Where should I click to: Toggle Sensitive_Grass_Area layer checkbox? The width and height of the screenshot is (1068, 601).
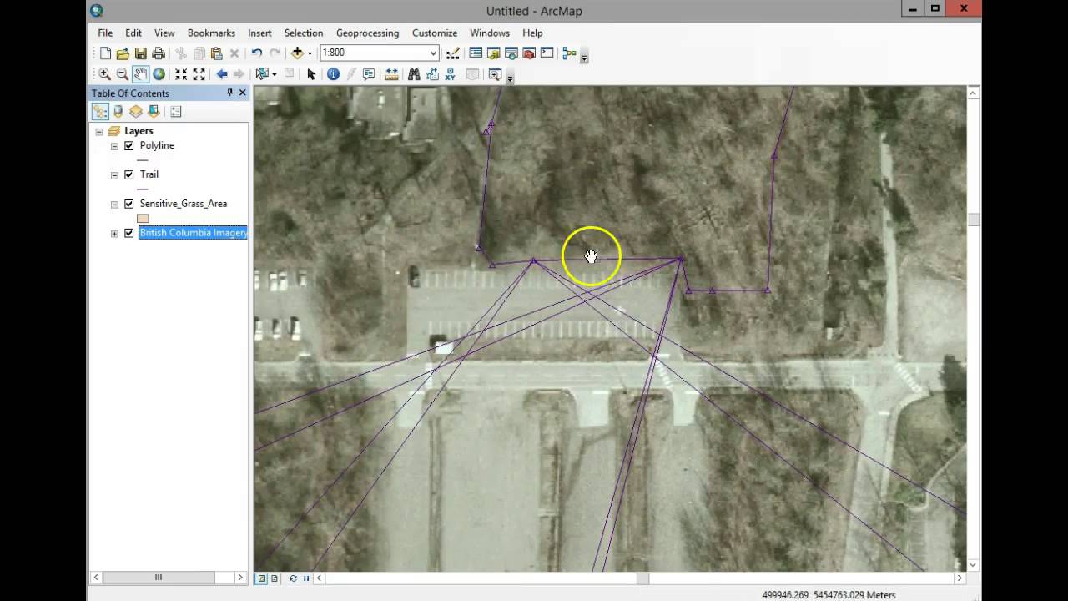point(129,204)
